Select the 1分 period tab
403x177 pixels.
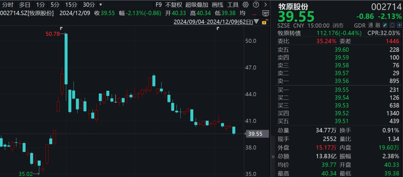tap(40, 4)
